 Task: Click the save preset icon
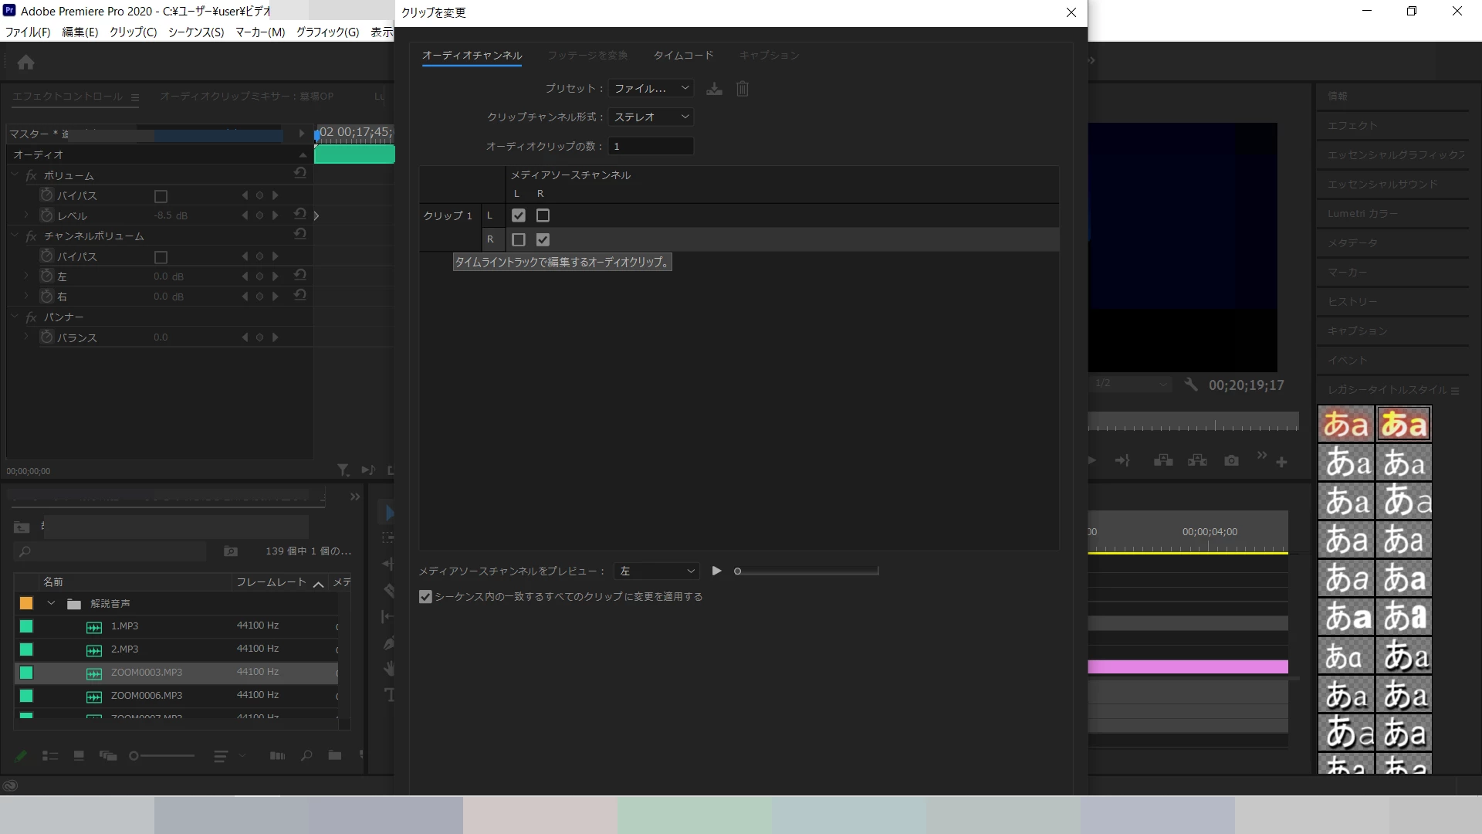pos(714,89)
